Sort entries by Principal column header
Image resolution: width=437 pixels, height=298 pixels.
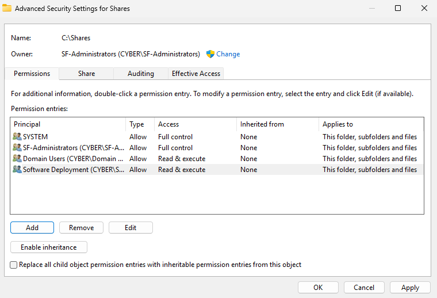click(x=68, y=124)
